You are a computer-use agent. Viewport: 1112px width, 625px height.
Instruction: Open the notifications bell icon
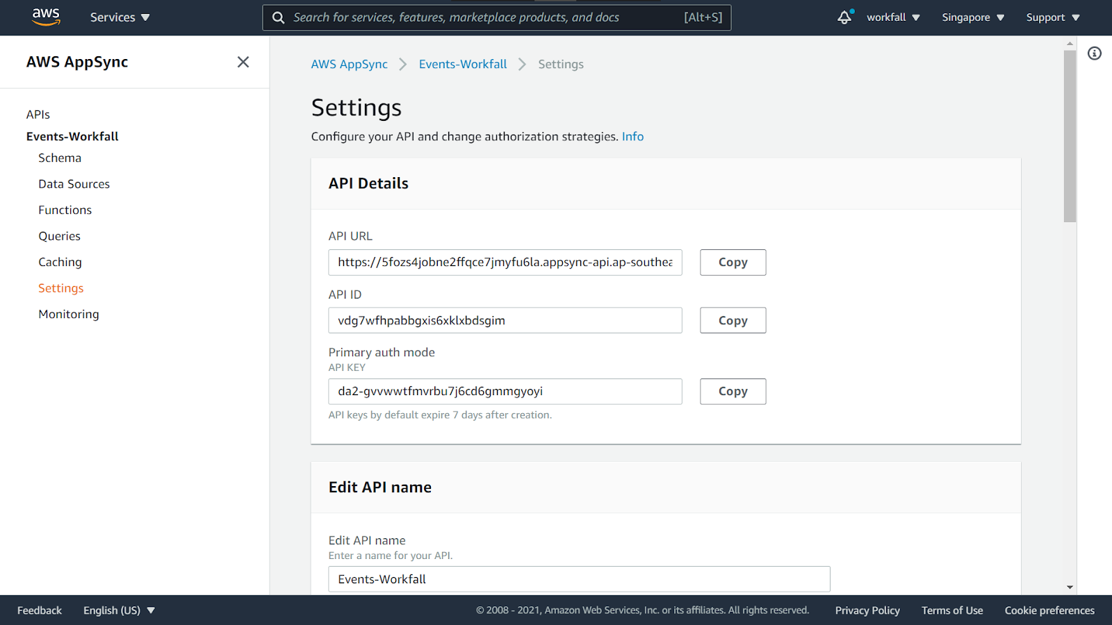(x=844, y=17)
